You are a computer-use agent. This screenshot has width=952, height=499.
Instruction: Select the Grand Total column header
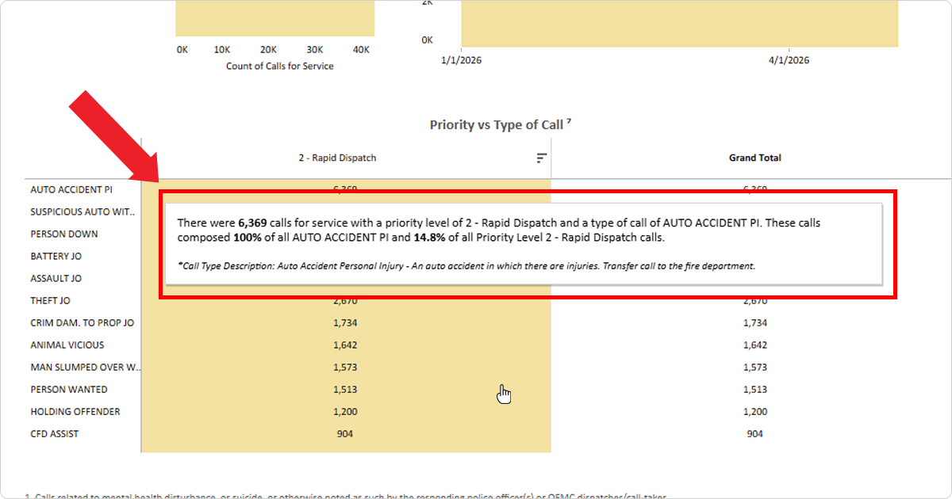pyautogui.click(x=754, y=158)
